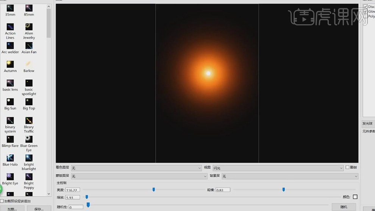Image resolution: width=375 pixels, height=211 pixels.
Task: Toggle the Glow element checkbox
Action: click(x=366, y=11)
